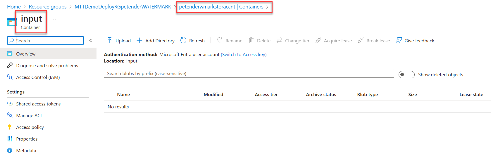491x156 pixels.
Task: Click the Rename icon in toolbar
Action: click(220, 40)
